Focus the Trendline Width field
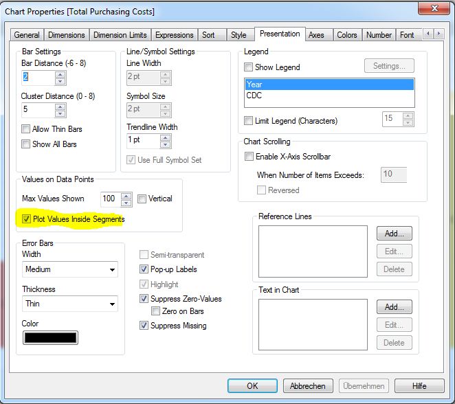455x404 pixels. point(144,141)
